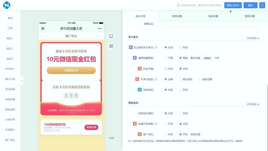Open 商品一 in the left sidebar

tap(10, 38)
